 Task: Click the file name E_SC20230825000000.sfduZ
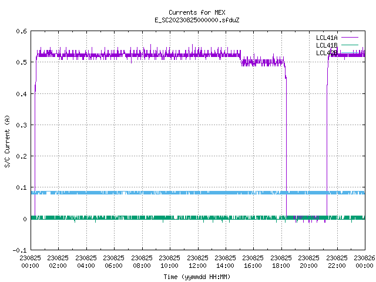(197, 20)
